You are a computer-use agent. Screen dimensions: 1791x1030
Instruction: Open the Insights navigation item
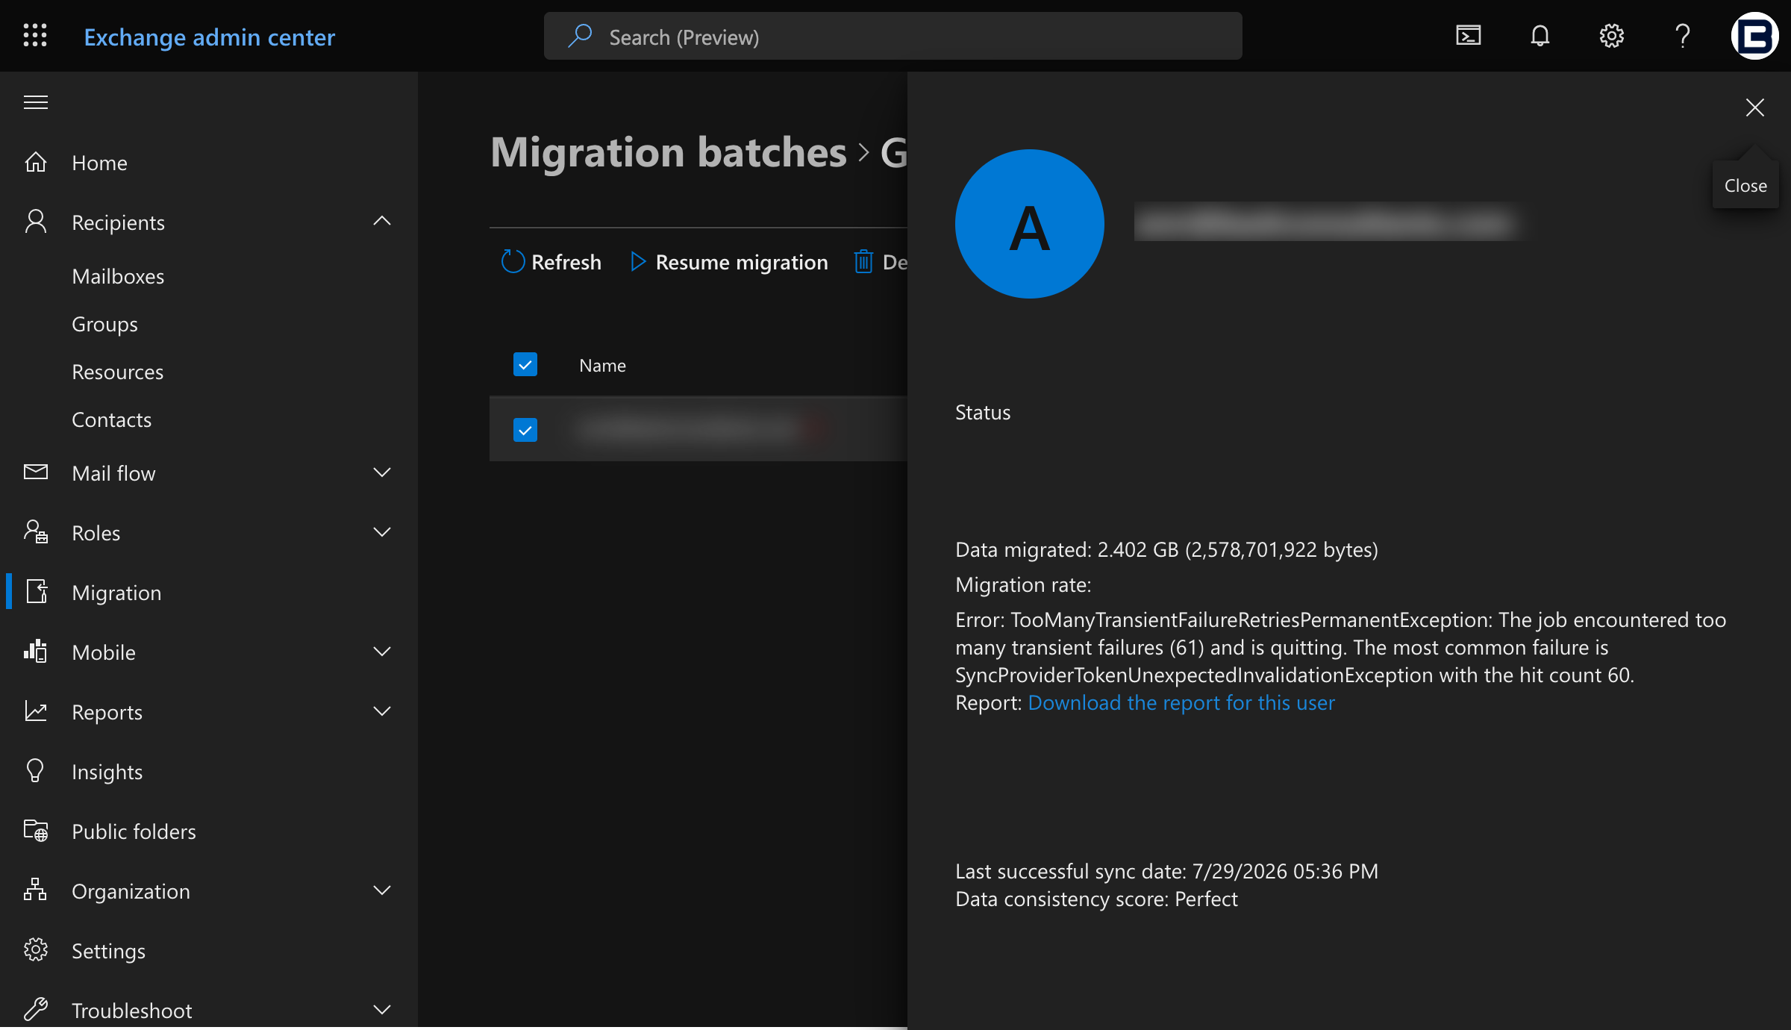(x=107, y=772)
